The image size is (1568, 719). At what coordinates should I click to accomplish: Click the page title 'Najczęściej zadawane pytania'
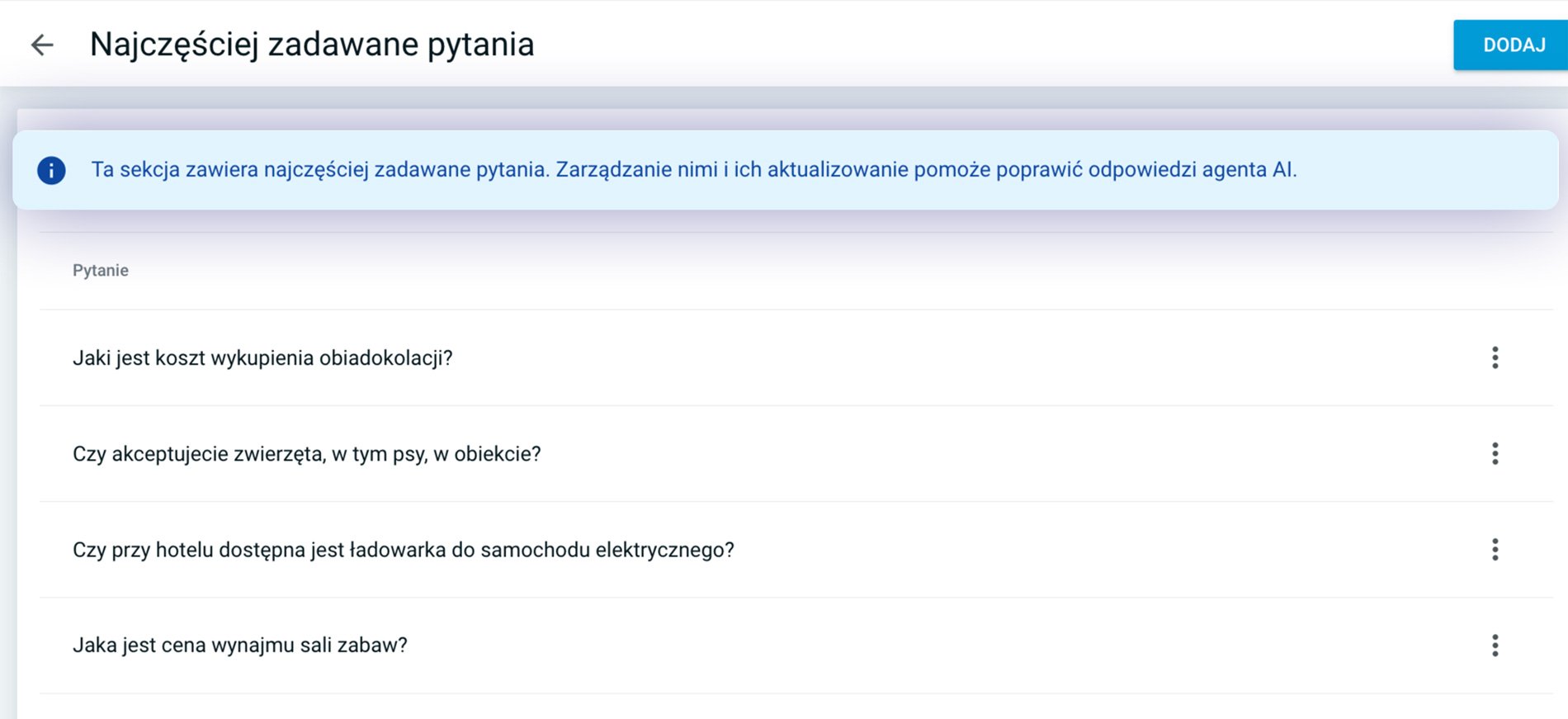click(312, 45)
